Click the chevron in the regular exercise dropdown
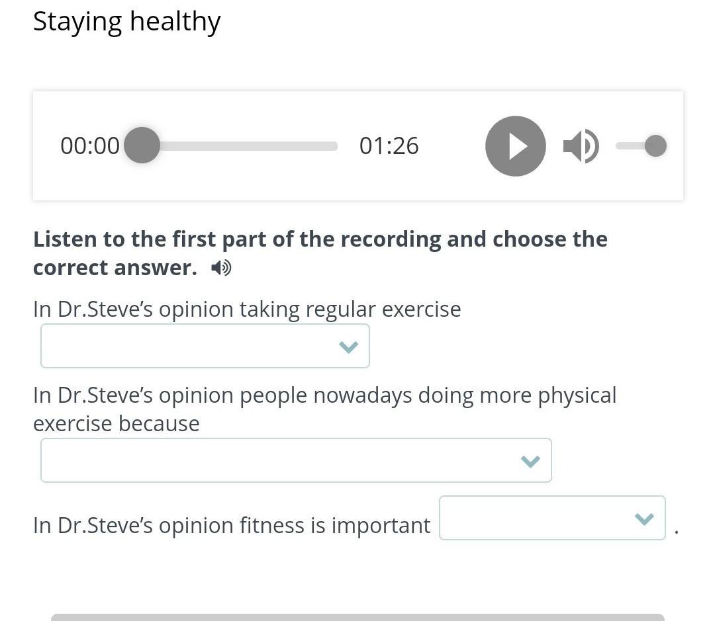Screen dimensions: 715x621 tap(348, 347)
